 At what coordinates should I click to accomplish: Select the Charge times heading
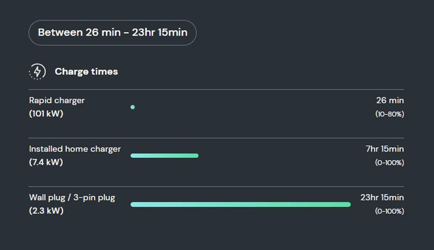coord(87,72)
